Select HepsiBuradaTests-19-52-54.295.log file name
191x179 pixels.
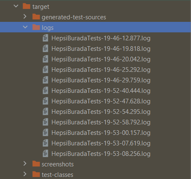point(101,112)
